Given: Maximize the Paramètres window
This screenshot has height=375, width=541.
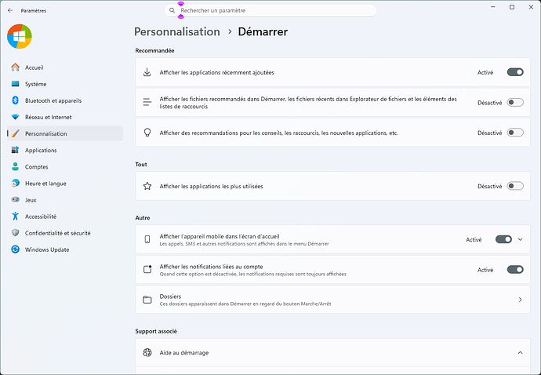Looking at the screenshot, I should [x=512, y=7].
